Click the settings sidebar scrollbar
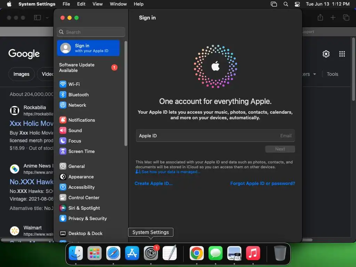Screen dimensions: 356x267 tap(126, 94)
